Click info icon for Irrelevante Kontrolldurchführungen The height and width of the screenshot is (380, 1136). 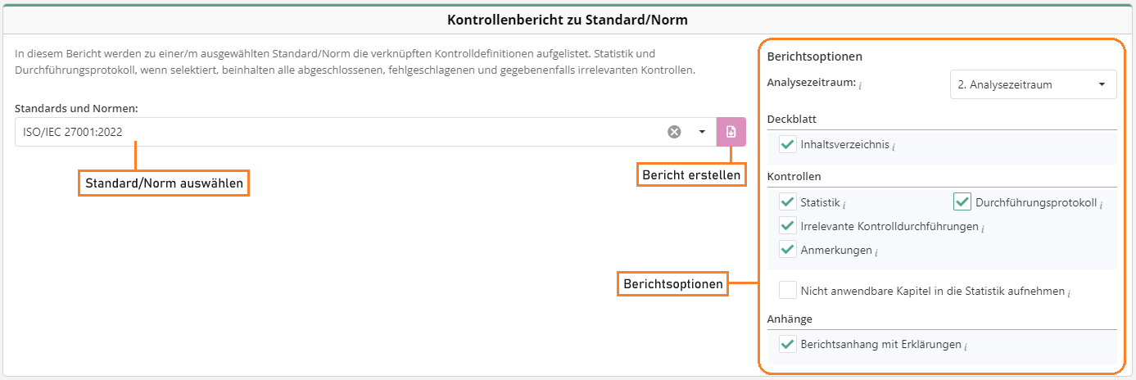[983, 228]
